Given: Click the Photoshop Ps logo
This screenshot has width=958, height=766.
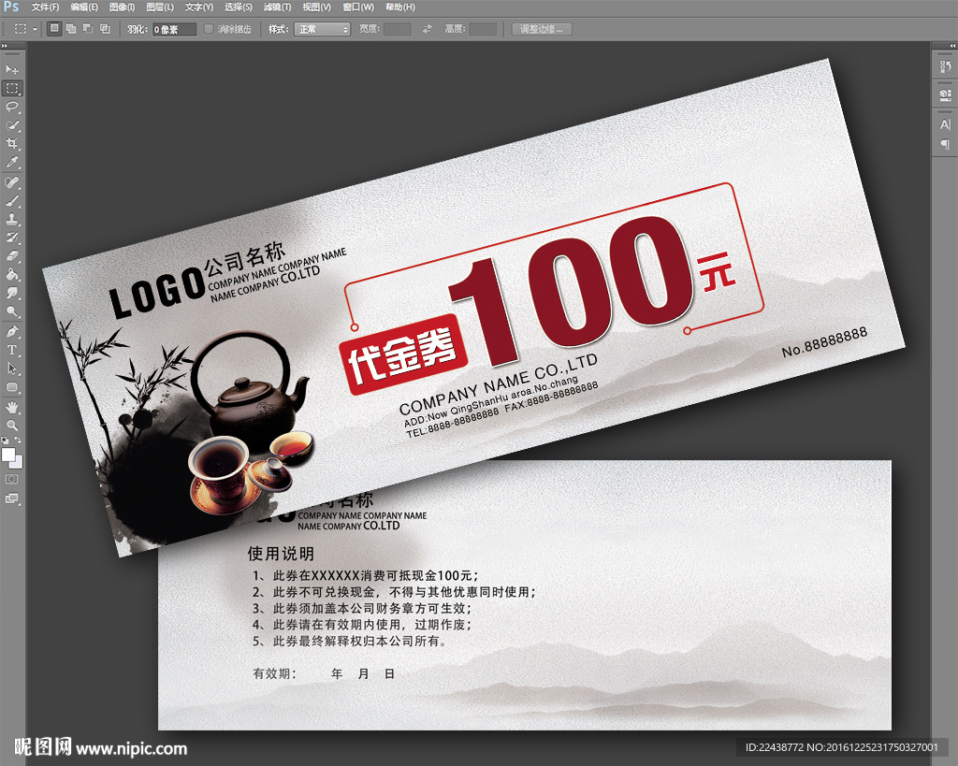Looking at the screenshot, I should [x=11, y=7].
